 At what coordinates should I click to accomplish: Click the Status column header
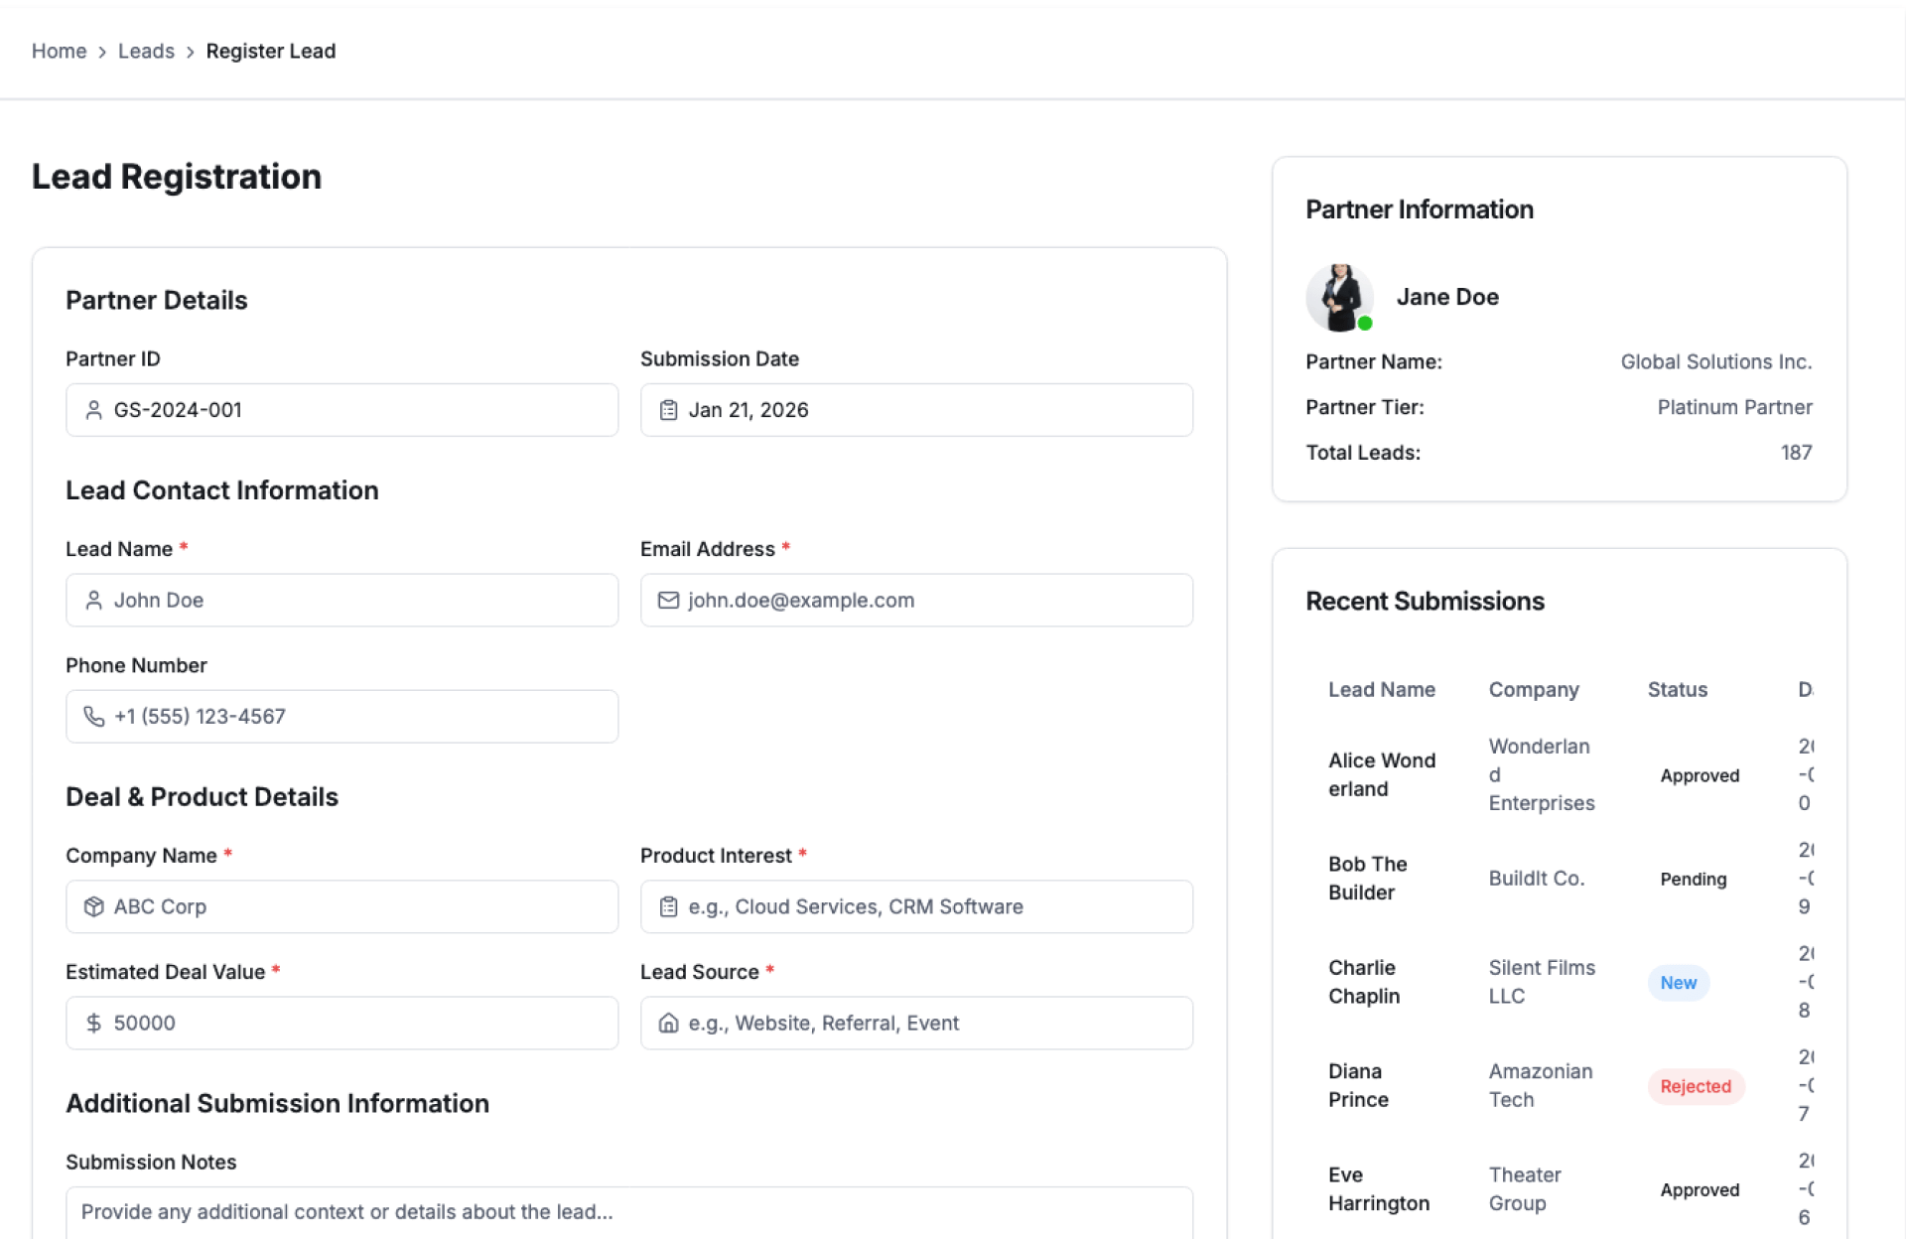(1677, 689)
